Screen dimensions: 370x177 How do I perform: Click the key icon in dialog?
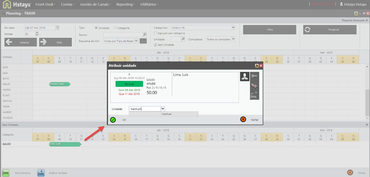pos(254,76)
